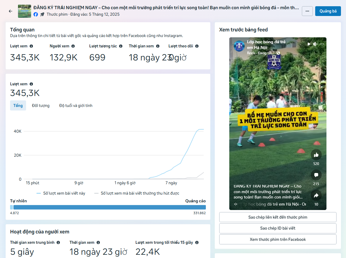Click Sao chép liên kết đến thước phim
346x258 pixels.
tap(278, 217)
